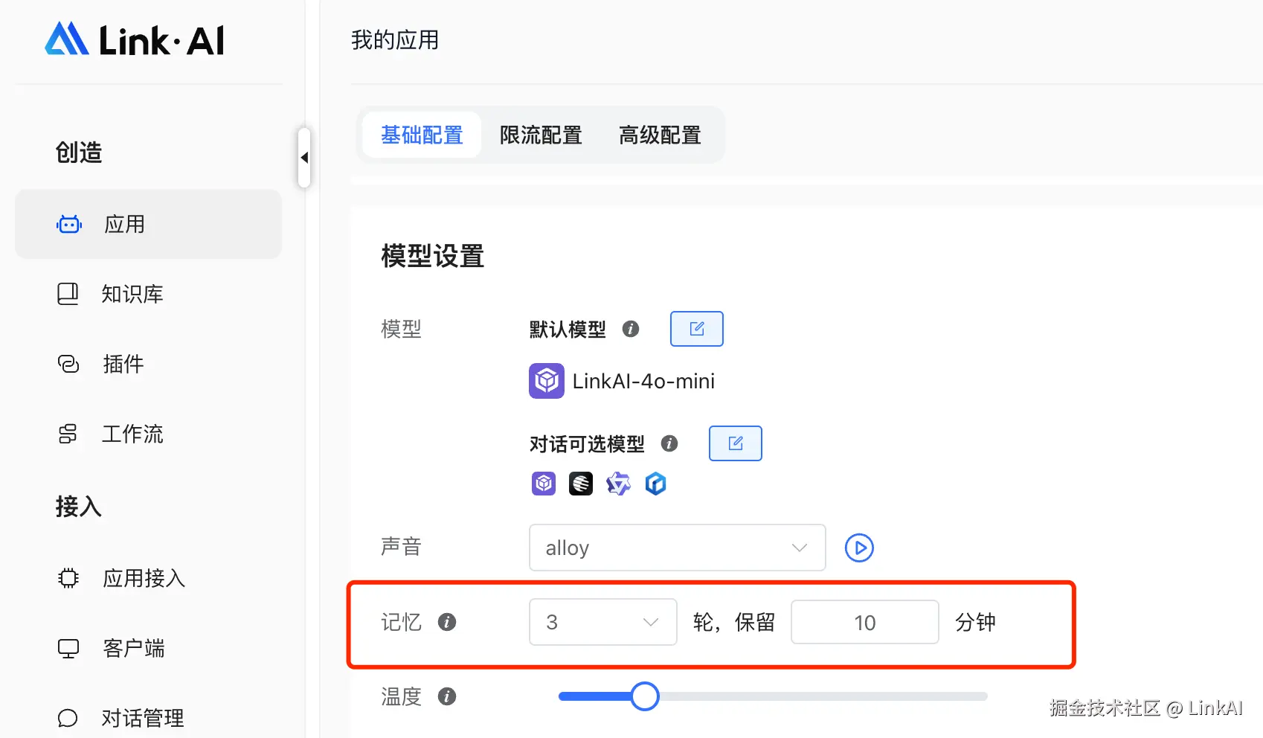Click the 插件 plugin icon
This screenshot has height=738, width=1263.
click(68, 364)
